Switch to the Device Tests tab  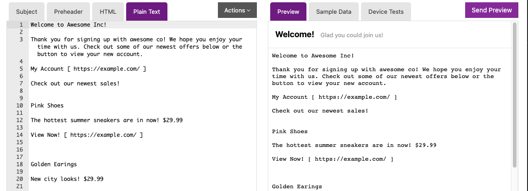coord(386,12)
